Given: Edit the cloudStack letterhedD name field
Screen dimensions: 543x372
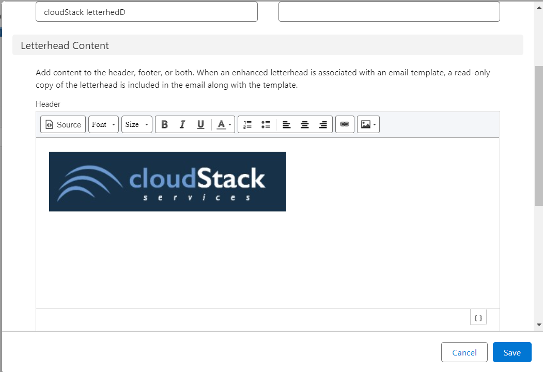Looking at the screenshot, I should point(147,12).
